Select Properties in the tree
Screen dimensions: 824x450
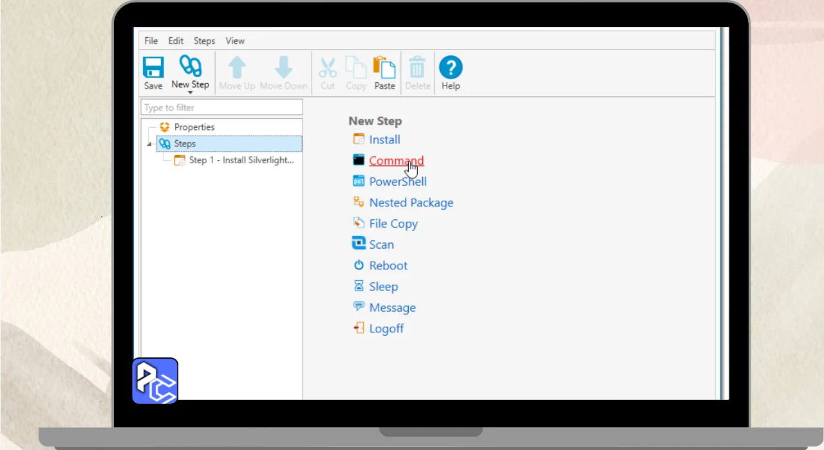(194, 127)
